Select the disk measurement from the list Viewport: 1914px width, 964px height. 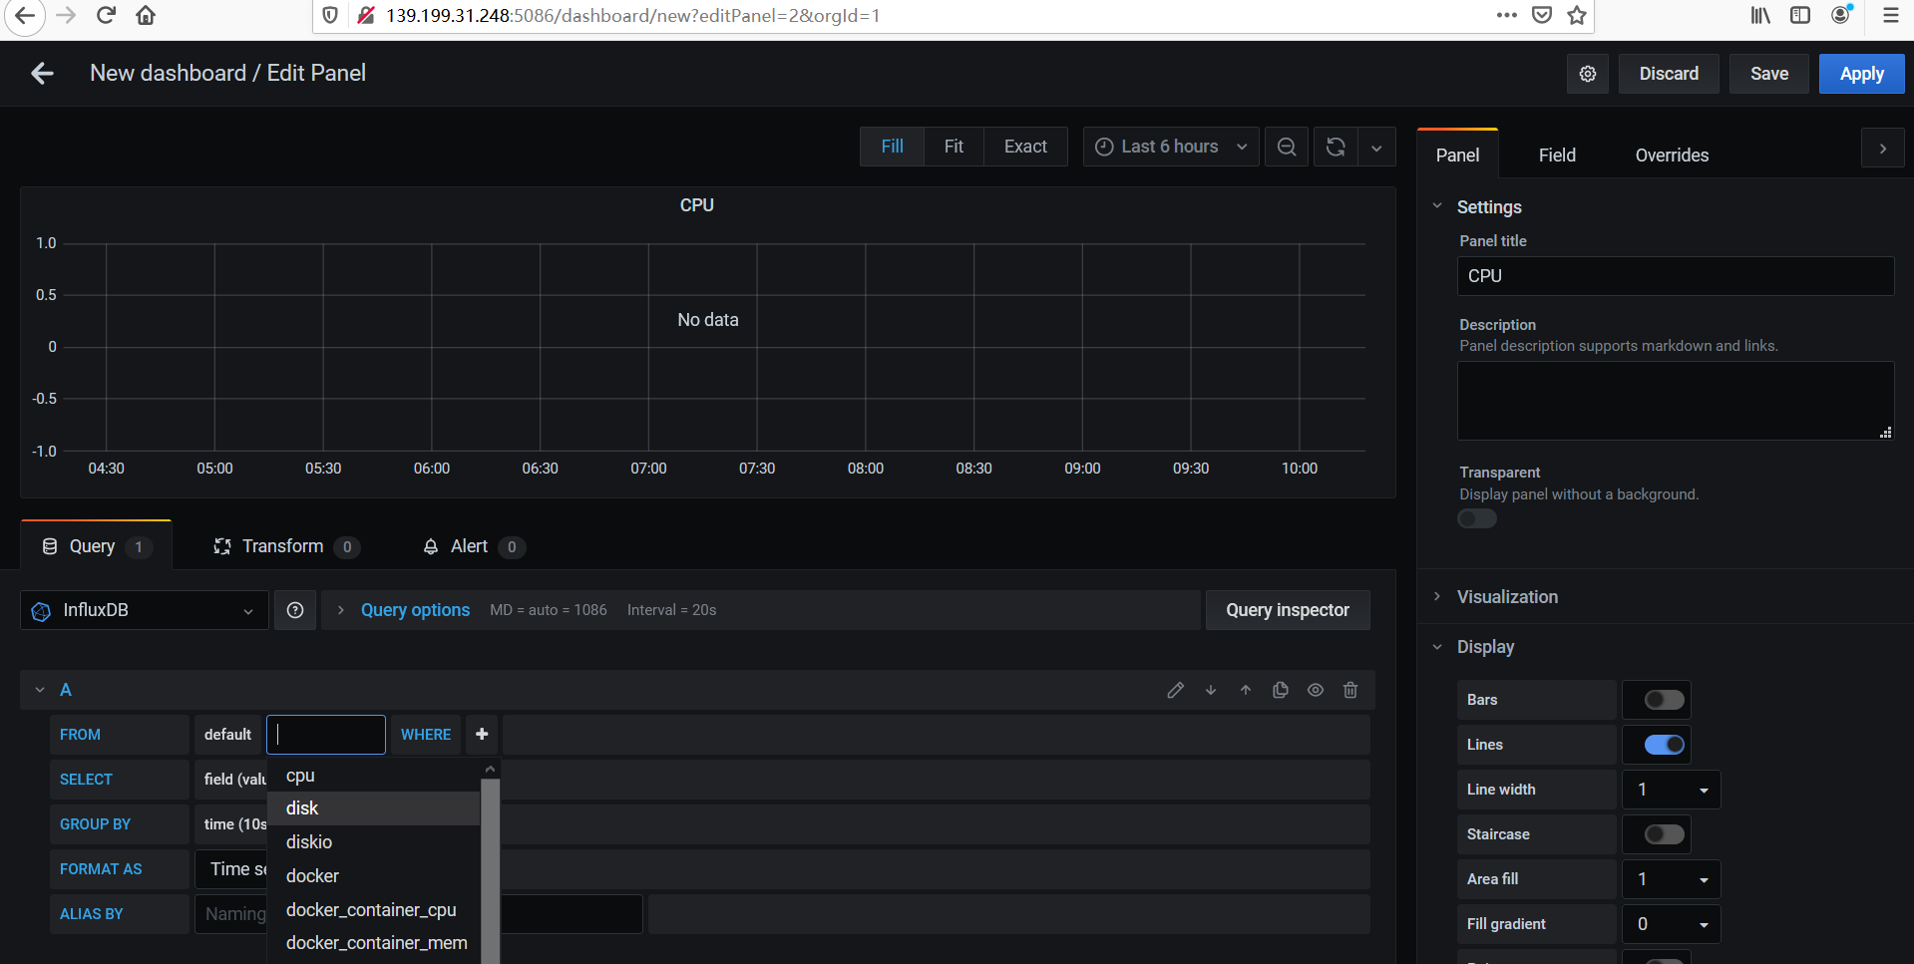pos(301,807)
